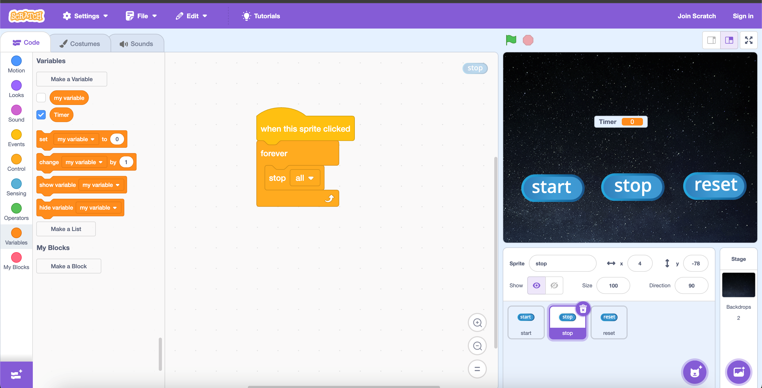Edit the sprite y position field
Viewport: 762px width, 388px height.
tap(696, 263)
